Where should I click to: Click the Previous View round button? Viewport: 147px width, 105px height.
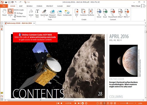coord(83,103)
